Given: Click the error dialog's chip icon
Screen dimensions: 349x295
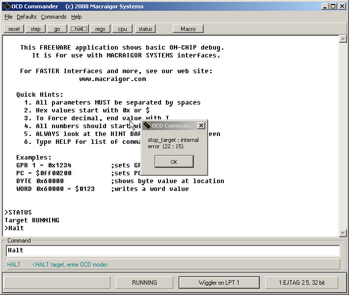Looking at the screenshot, I should click(147, 126).
